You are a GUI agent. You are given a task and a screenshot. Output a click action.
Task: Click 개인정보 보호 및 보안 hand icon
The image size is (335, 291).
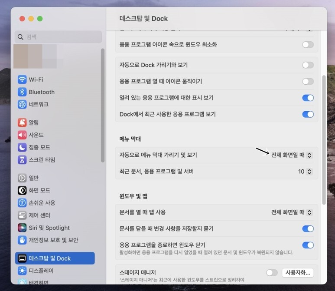(x=22, y=240)
